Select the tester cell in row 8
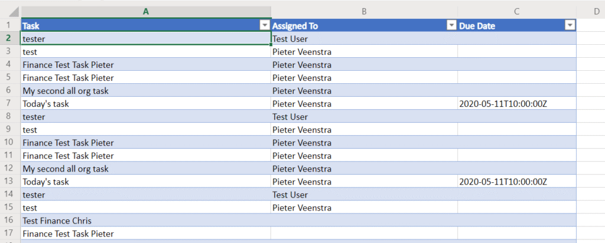The image size is (605, 243). pos(146,116)
